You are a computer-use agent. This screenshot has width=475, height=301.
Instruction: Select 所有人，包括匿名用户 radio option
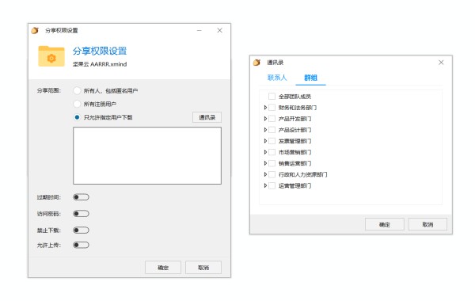click(x=77, y=90)
